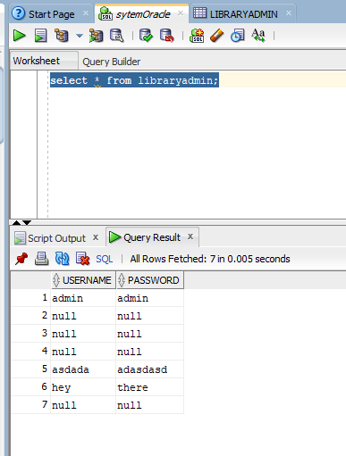Select row number 5 in the result grid
346x456 pixels.
pyautogui.click(x=30, y=369)
